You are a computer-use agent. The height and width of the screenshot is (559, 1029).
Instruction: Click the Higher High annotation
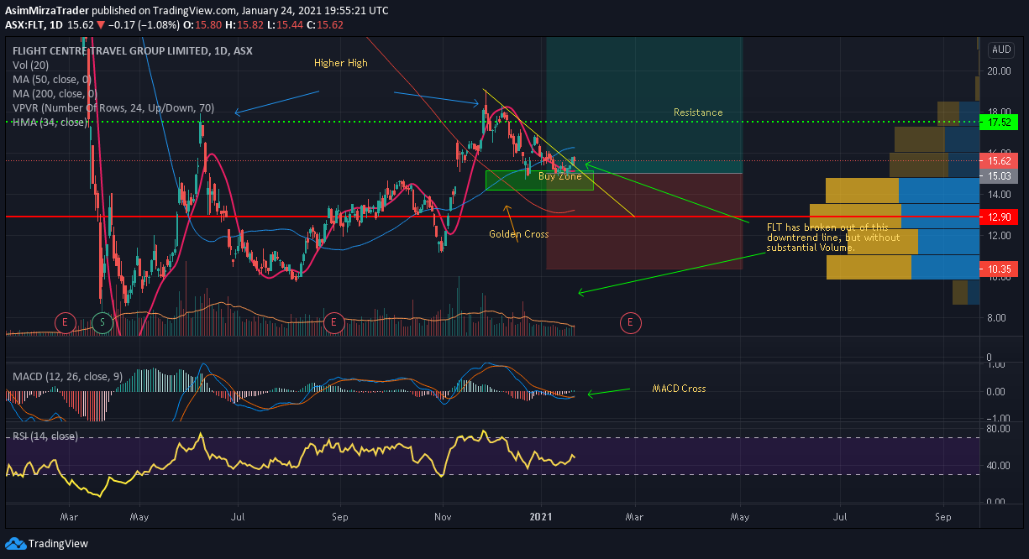341,63
